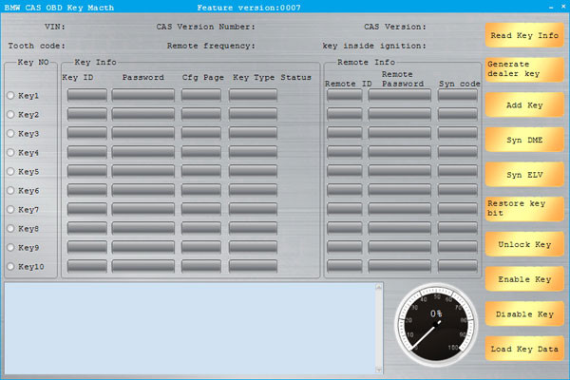Select the Key2 radio button
The width and height of the screenshot is (570, 380).
point(10,114)
